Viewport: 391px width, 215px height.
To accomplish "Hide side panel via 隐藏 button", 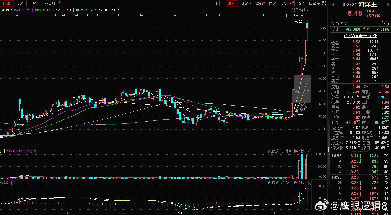I will [x=314, y=3].
